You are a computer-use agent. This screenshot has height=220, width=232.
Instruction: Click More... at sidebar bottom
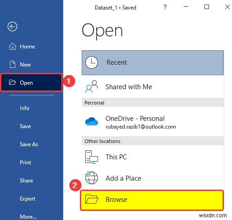click(28, 217)
